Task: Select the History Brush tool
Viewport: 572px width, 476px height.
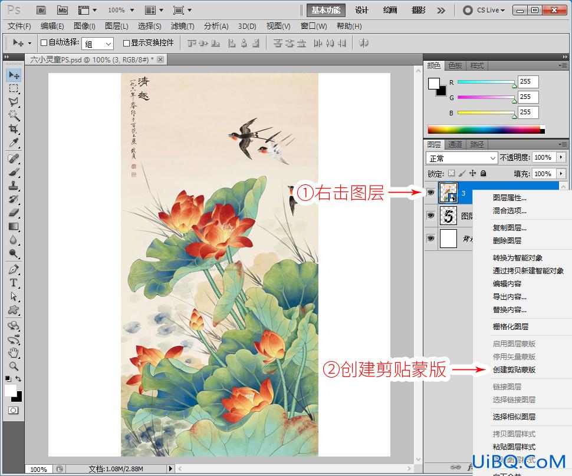Action: click(14, 199)
